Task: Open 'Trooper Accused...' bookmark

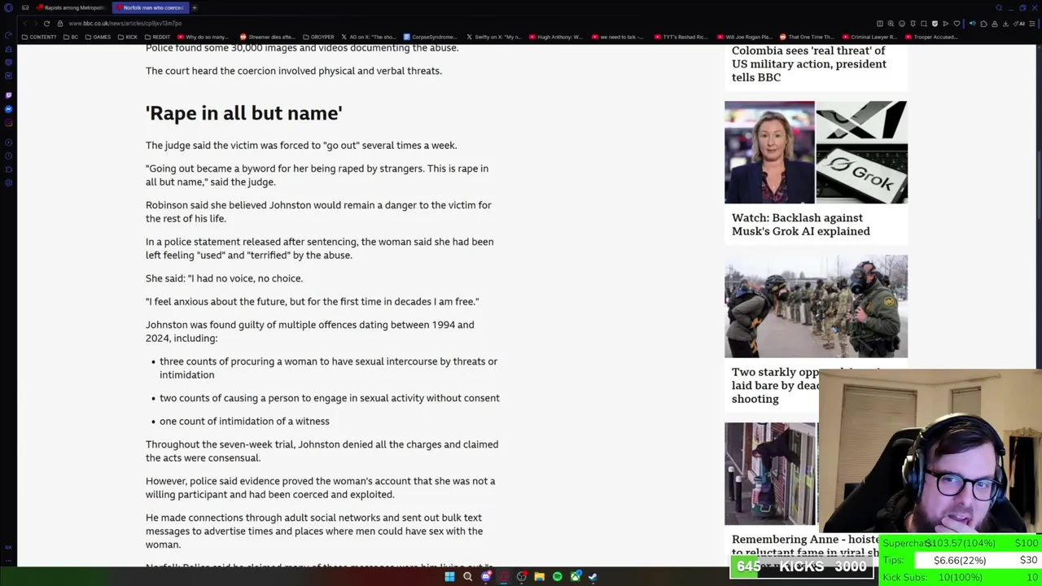Action: click(x=933, y=37)
